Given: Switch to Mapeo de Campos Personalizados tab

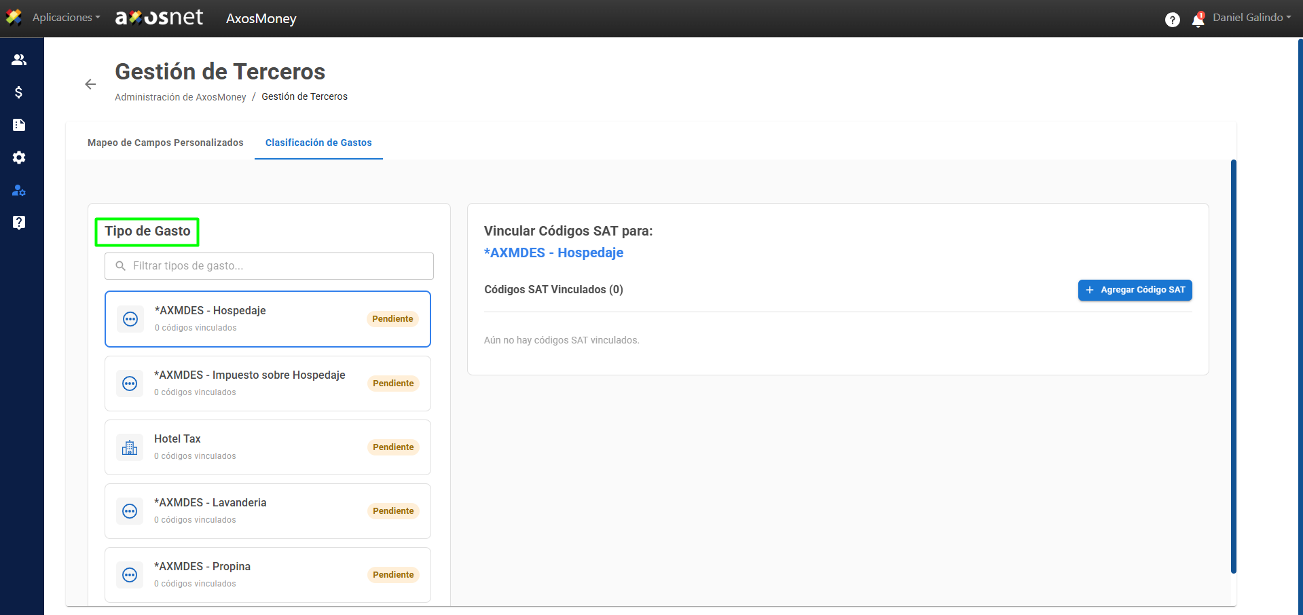Looking at the screenshot, I should (x=166, y=143).
